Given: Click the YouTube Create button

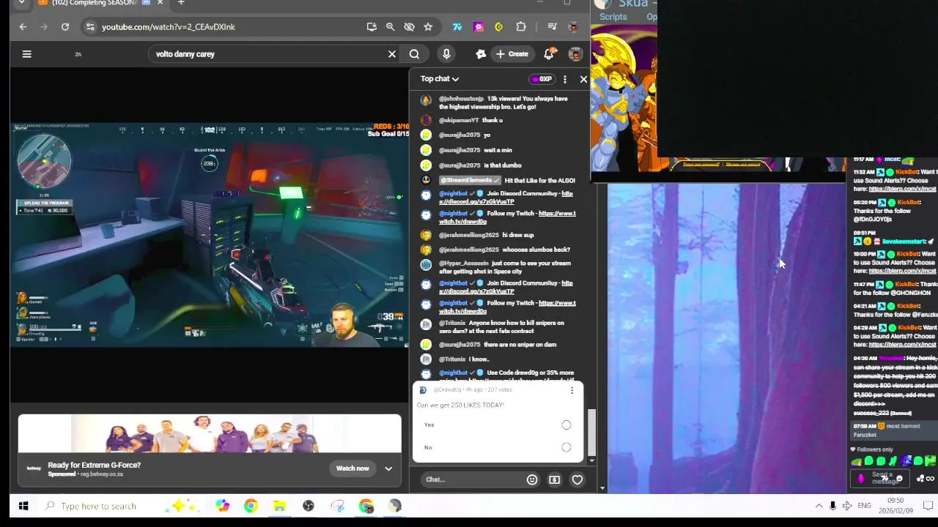Looking at the screenshot, I should pos(512,54).
